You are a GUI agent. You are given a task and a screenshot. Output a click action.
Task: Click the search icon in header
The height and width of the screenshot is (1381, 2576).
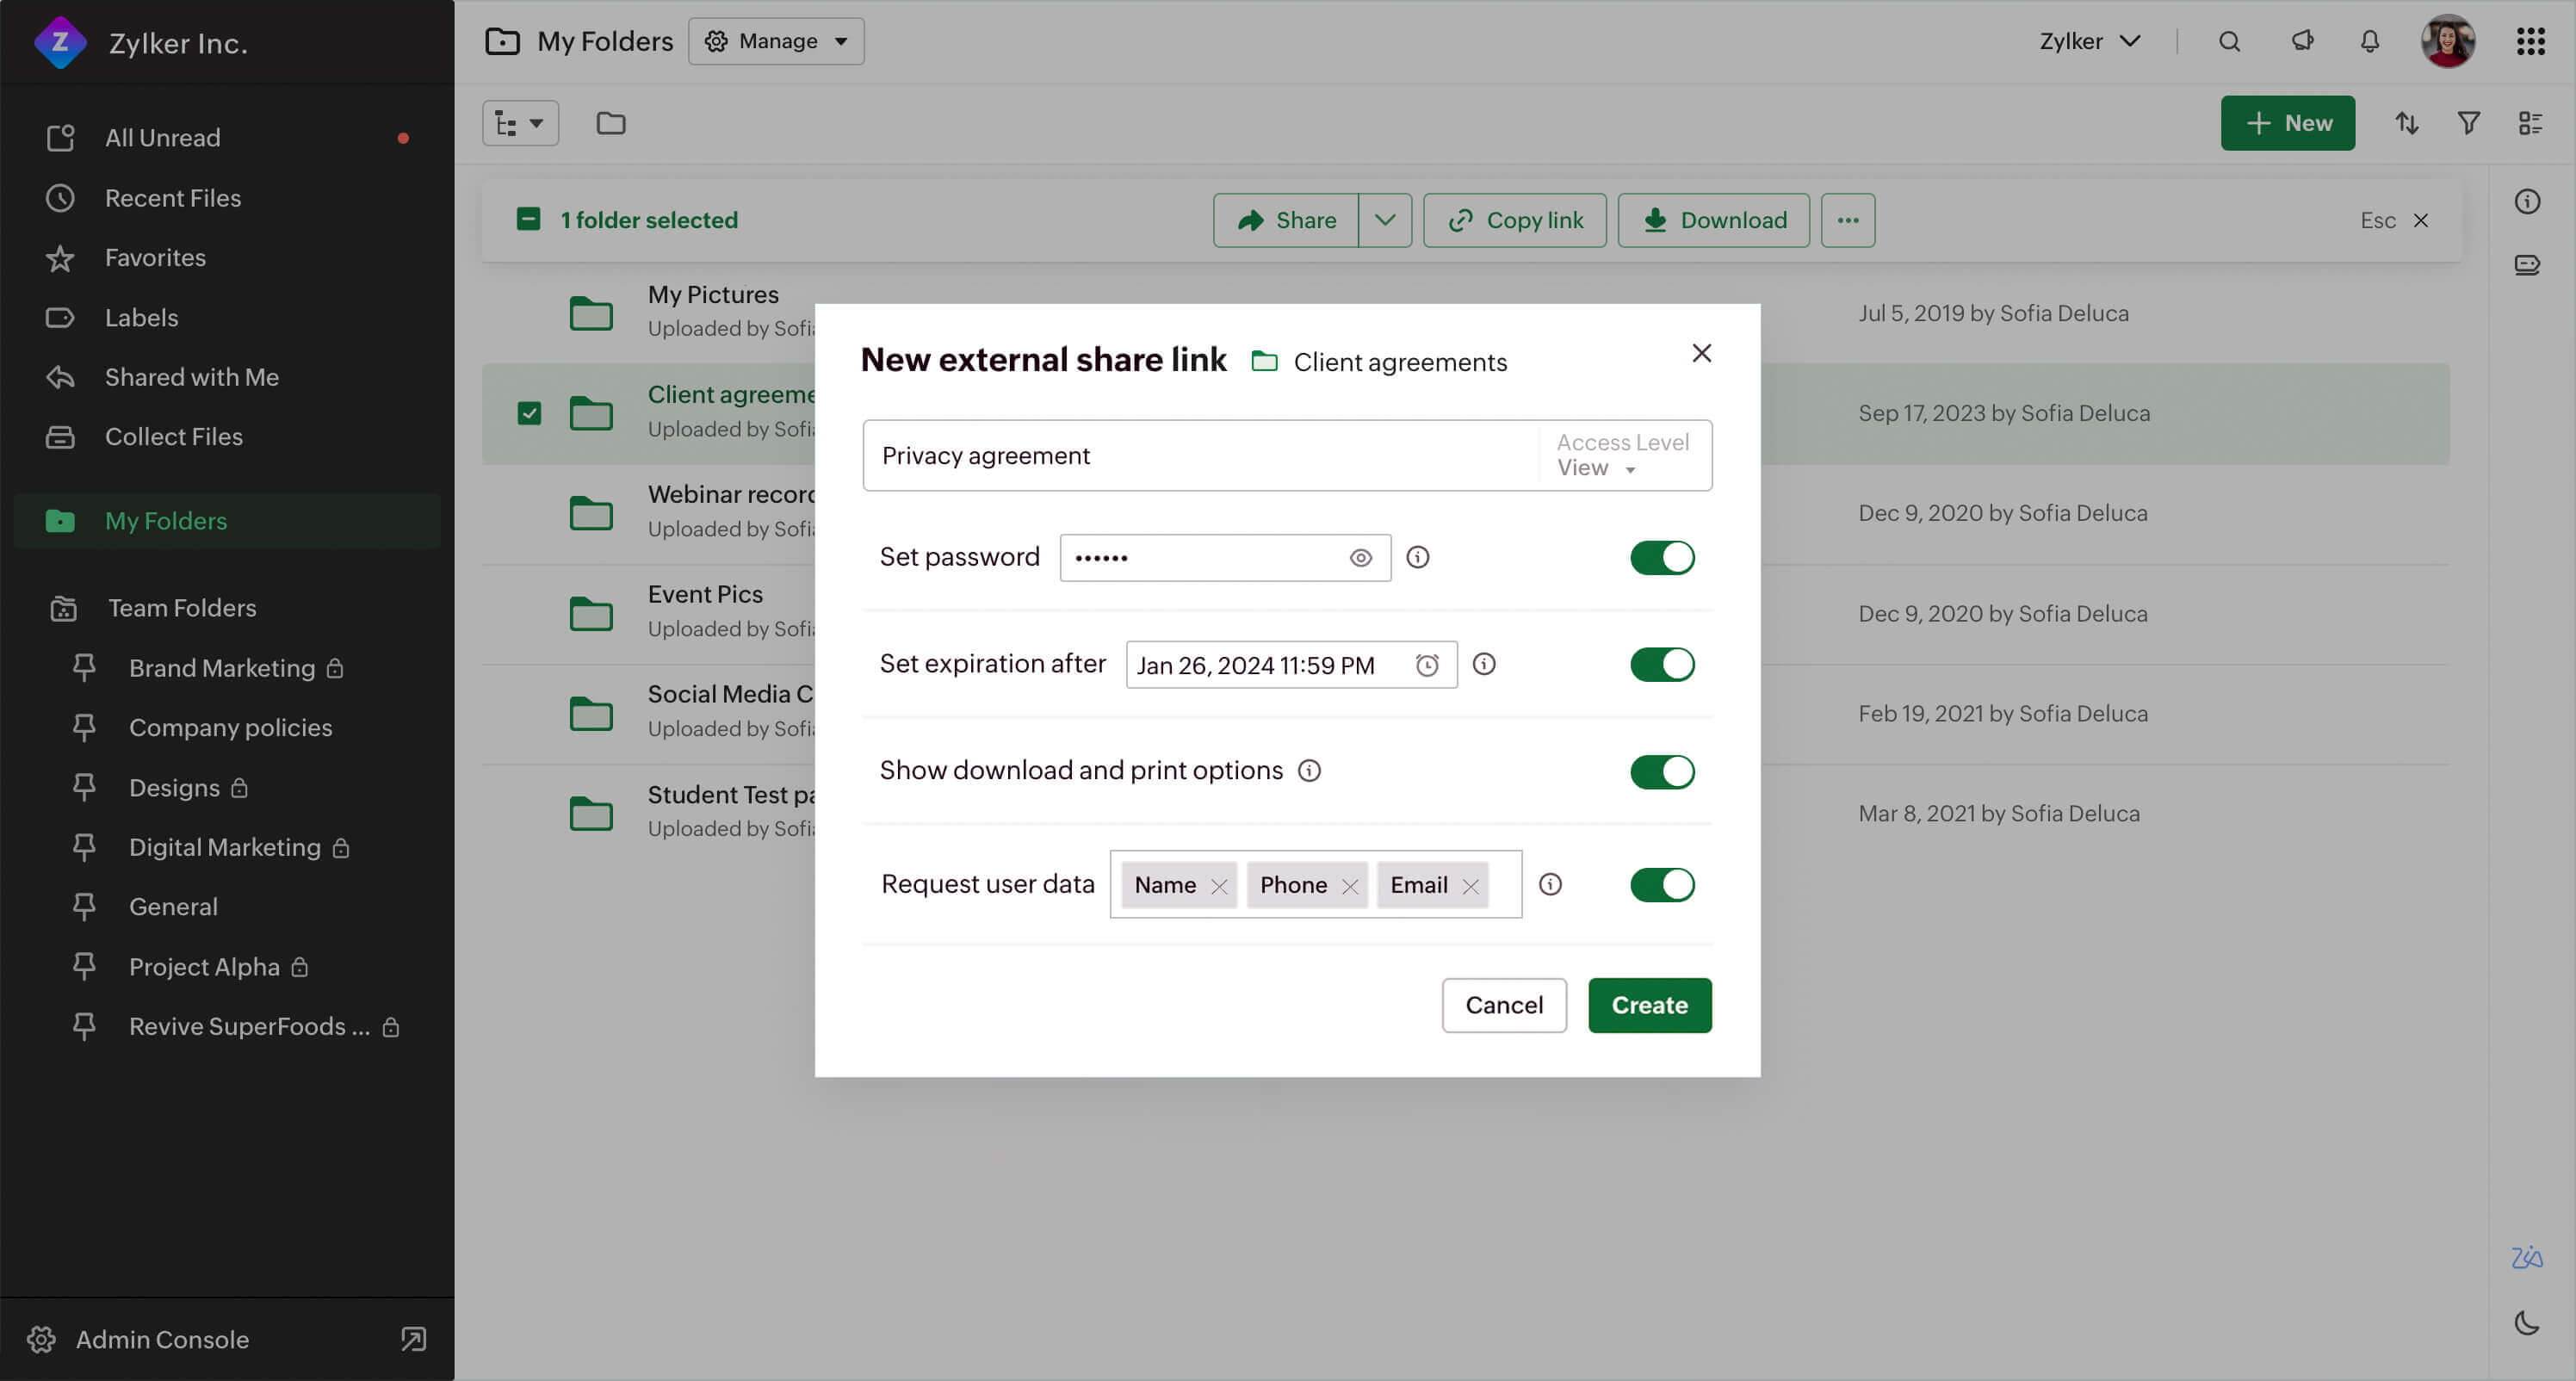click(x=2228, y=40)
